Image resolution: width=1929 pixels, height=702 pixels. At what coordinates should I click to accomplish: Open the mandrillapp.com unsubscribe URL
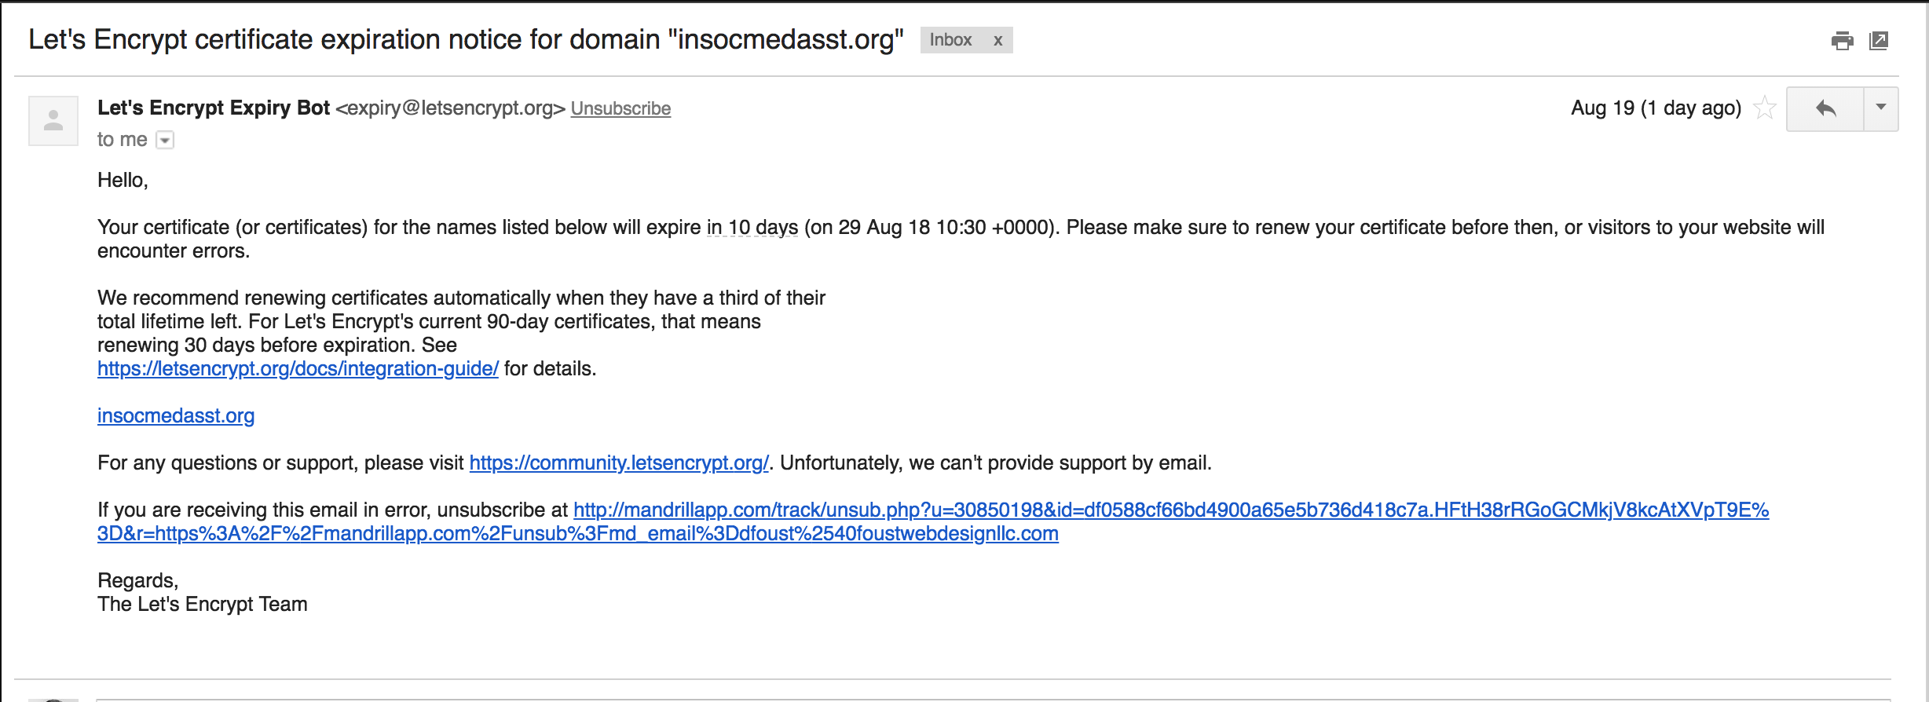pyautogui.click(x=1171, y=510)
